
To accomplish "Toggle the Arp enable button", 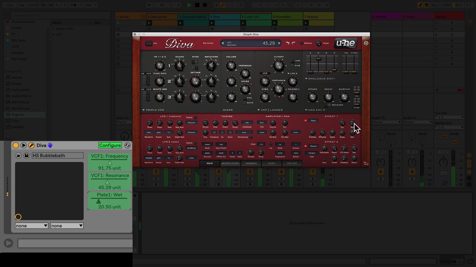I will tap(270, 144).
